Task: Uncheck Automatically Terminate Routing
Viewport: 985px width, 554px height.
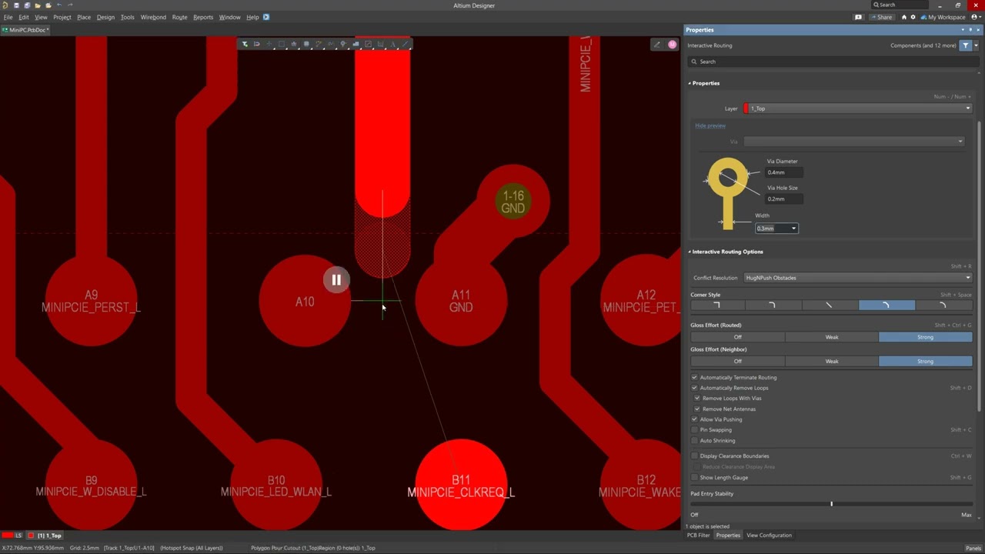Action: click(694, 377)
